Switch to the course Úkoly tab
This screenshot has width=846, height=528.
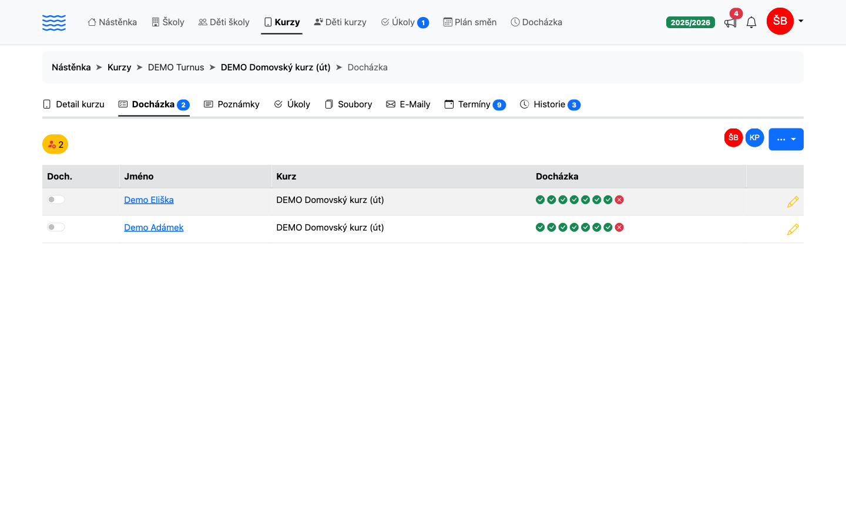[x=292, y=104]
